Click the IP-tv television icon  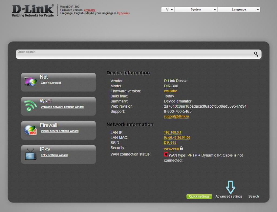pyautogui.click(x=31, y=154)
